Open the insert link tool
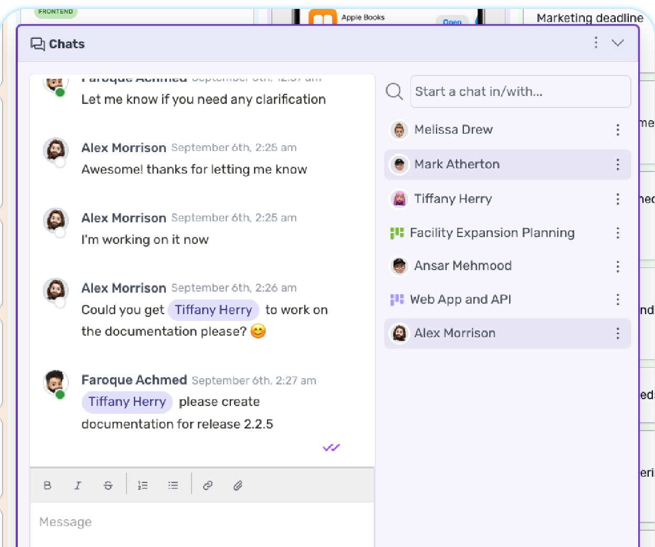 coord(207,485)
